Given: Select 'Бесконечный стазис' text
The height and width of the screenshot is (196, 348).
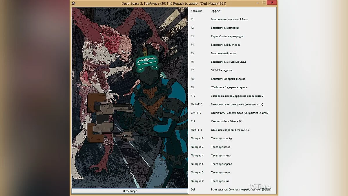Looking at the screenshot, I should (x=224, y=53).
